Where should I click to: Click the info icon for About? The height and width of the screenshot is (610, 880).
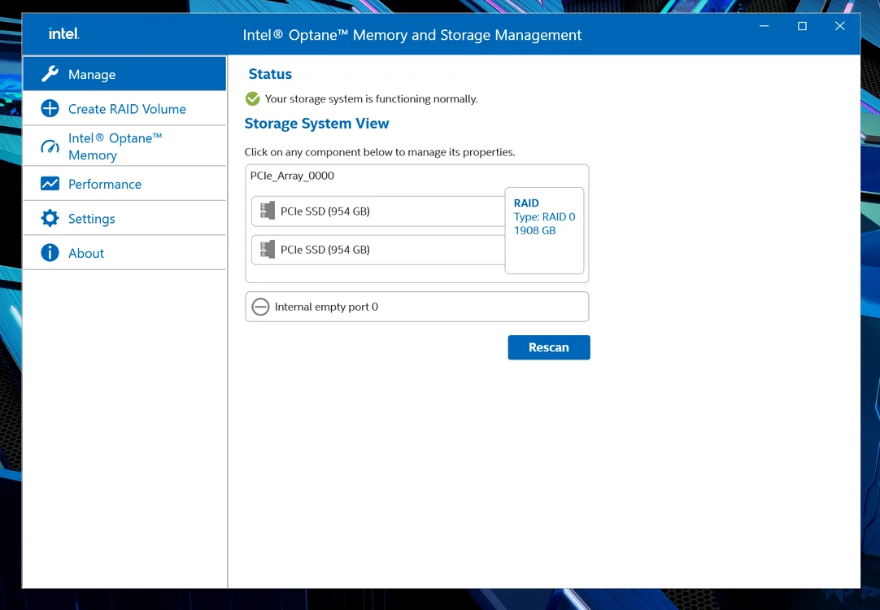tap(50, 252)
